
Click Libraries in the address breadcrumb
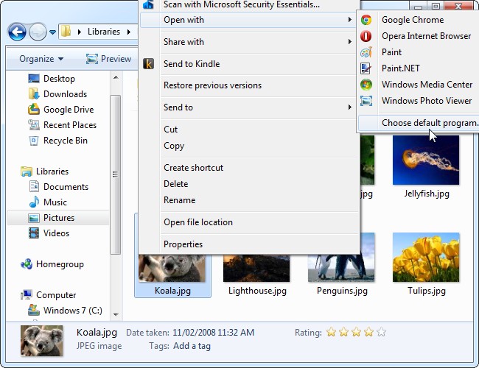[104, 32]
